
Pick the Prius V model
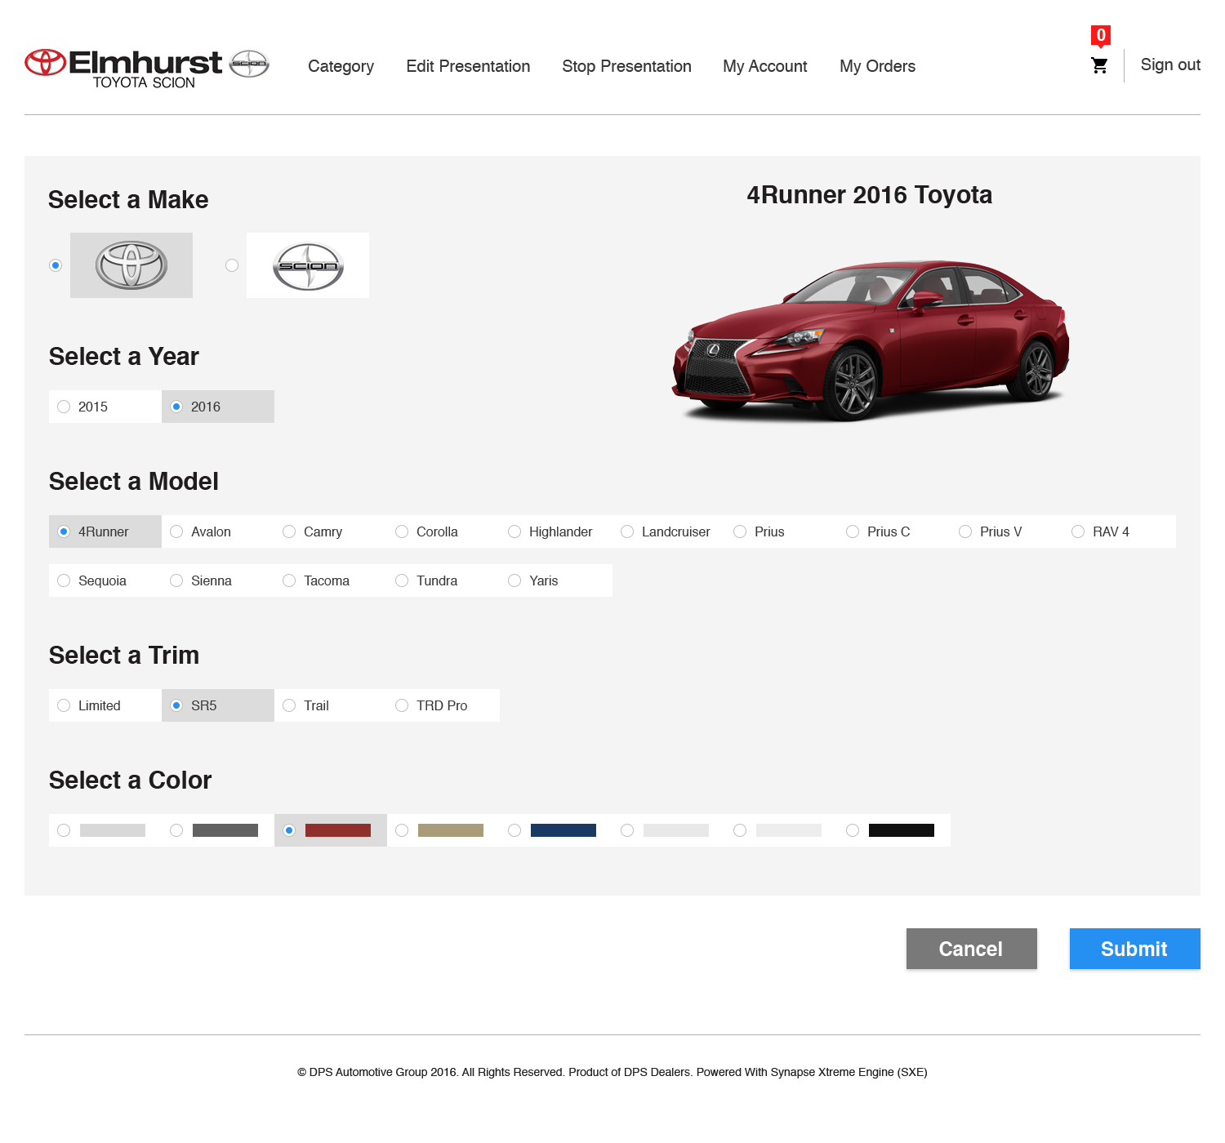pyautogui.click(x=1007, y=531)
